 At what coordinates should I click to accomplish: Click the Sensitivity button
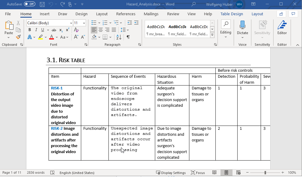pos(262,29)
